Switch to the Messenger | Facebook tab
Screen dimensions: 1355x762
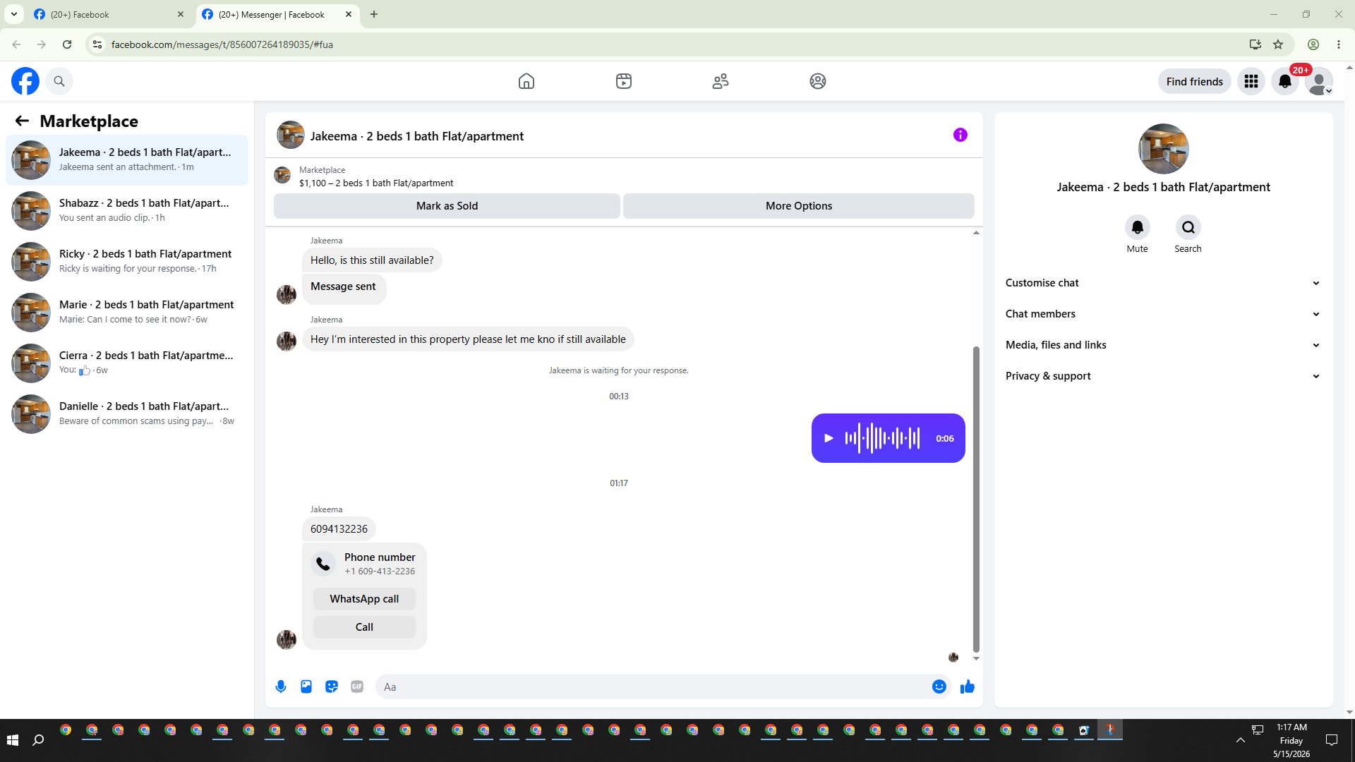[x=277, y=14]
